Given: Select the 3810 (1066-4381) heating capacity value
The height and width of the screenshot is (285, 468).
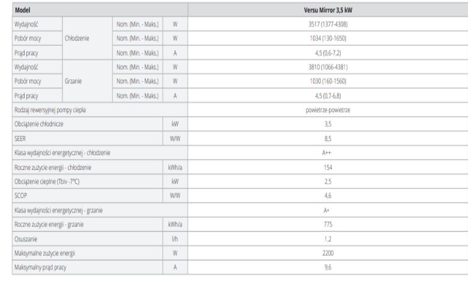Looking at the screenshot, I should (327, 67).
